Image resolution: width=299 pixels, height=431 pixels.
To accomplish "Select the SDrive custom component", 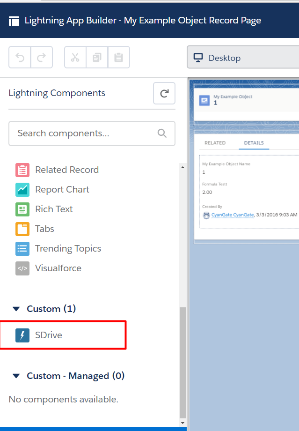I will point(49,335).
